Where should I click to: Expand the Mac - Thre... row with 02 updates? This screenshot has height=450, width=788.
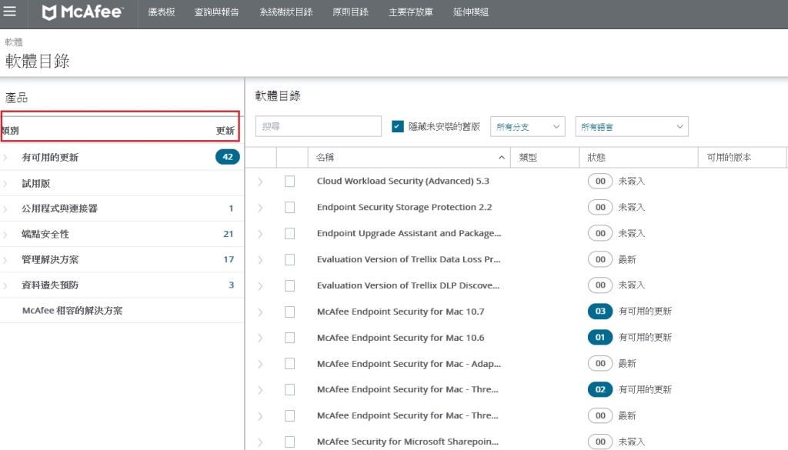tap(260, 390)
